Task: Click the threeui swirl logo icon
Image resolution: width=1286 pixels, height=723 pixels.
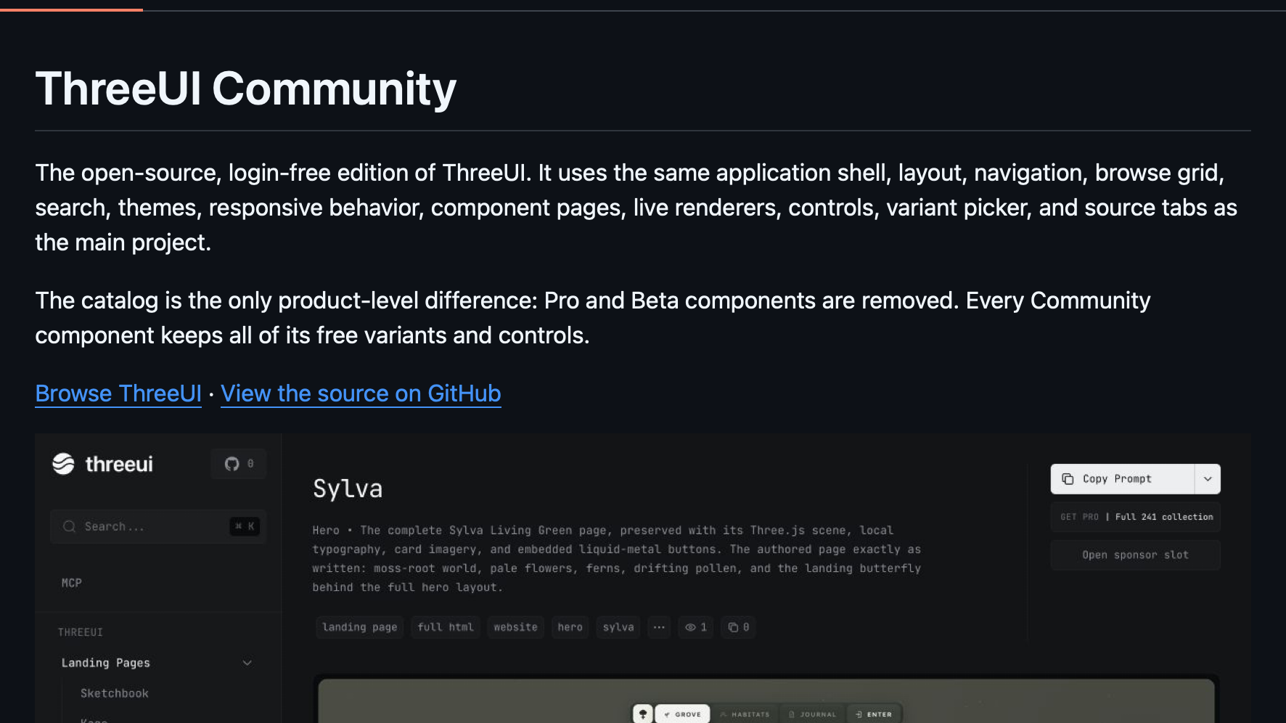Action: pyautogui.click(x=64, y=464)
